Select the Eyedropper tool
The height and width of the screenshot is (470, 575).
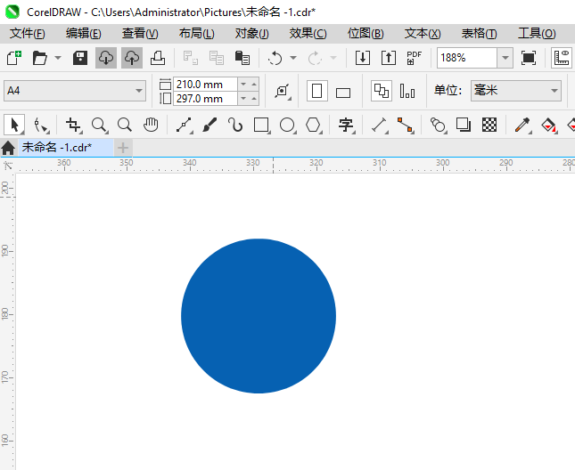523,125
